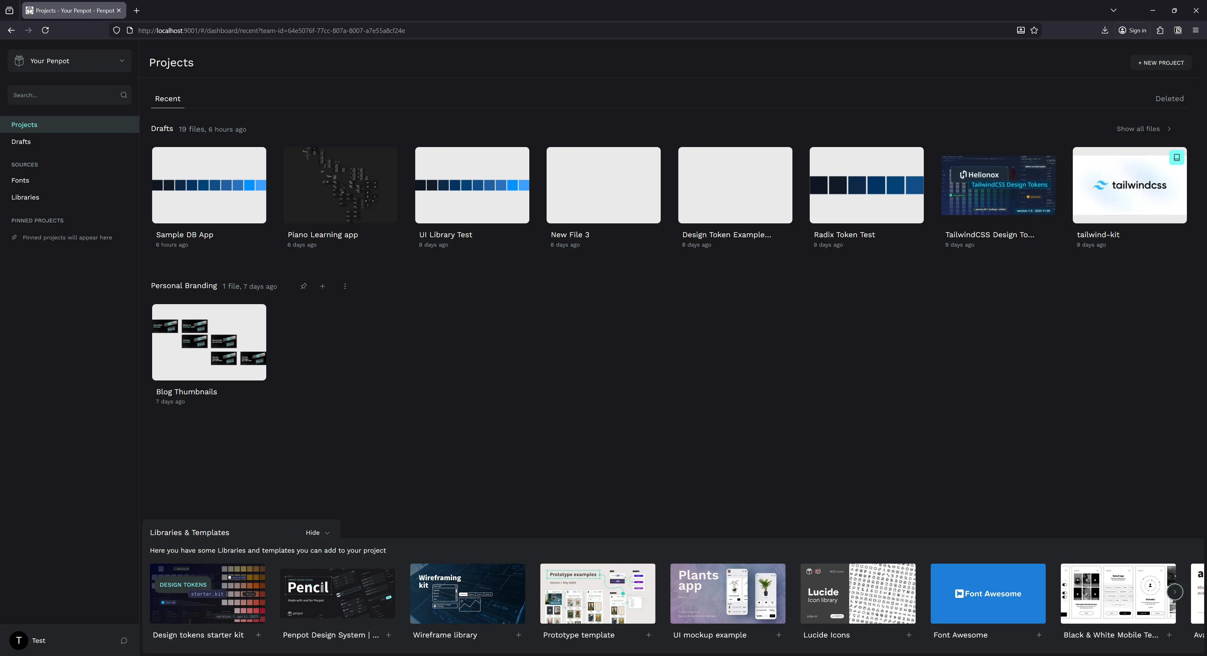This screenshot has height=656, width=1207.
Task: Add the Lucide Icons library
Action: tap(909, 635)
